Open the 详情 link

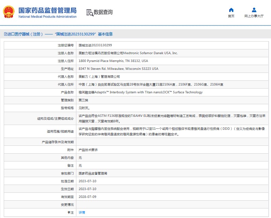coord(82,213)
